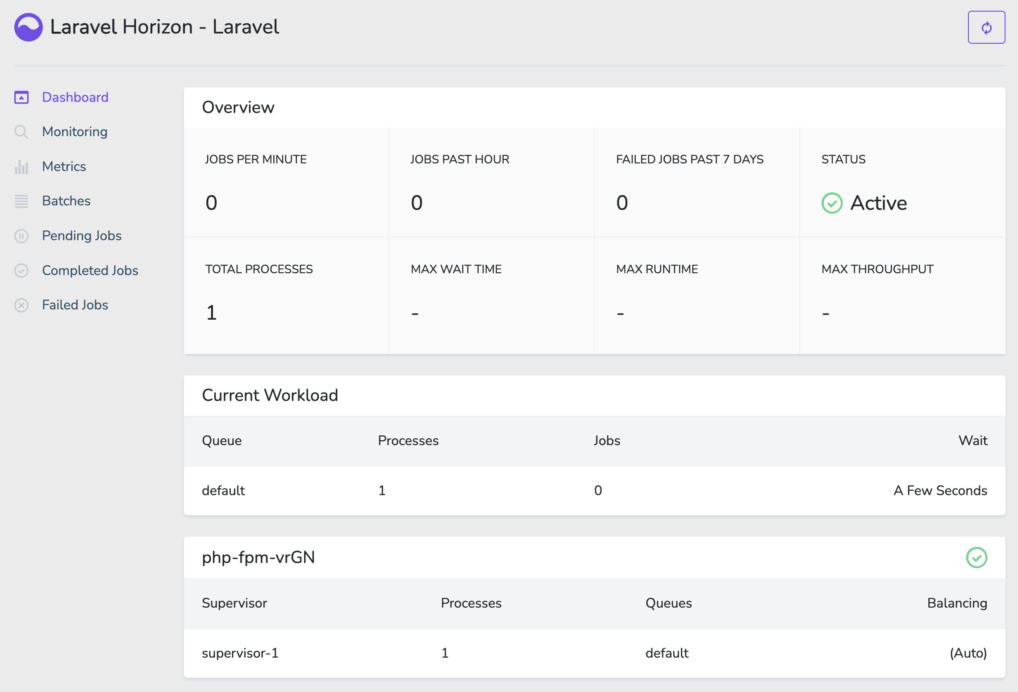Click the supervisor-1 row name
The image size is (1018, 692).
coord(240,653)
